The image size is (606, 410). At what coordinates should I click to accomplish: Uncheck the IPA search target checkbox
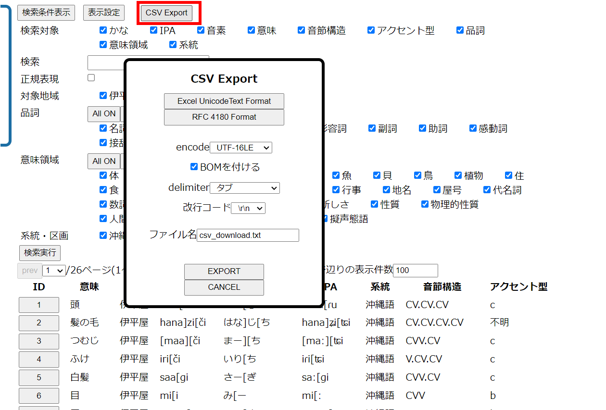point(154,30)
